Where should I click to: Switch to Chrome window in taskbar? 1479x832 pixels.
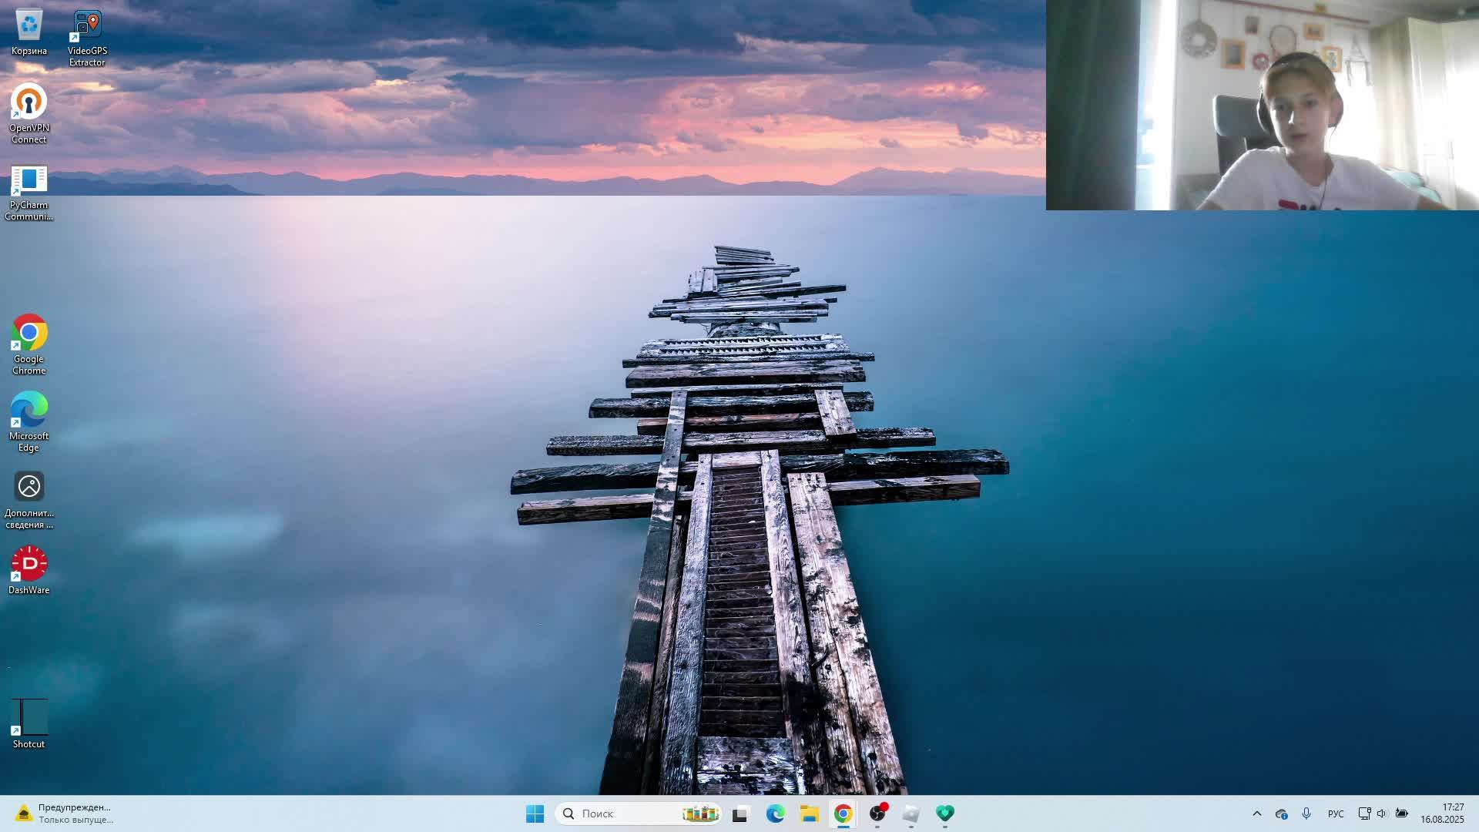pyautogui.click(x=843, y=814)
